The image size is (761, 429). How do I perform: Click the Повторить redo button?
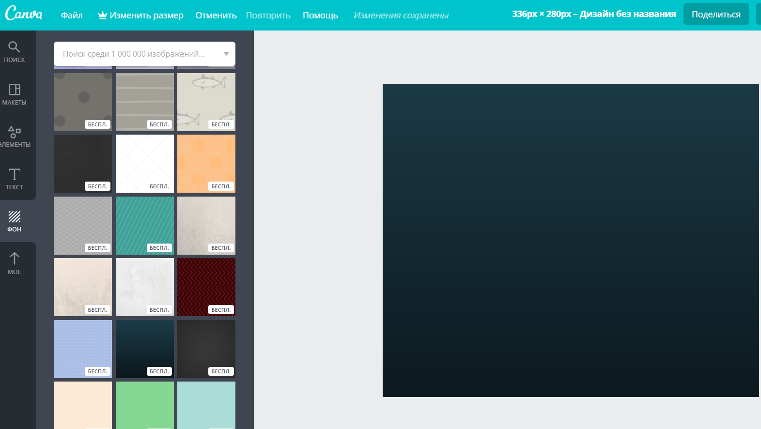[268, 15]
